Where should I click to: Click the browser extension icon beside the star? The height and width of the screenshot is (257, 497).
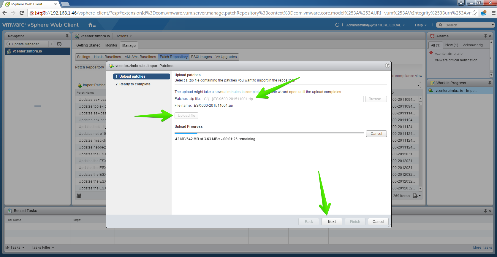point(484,13)
